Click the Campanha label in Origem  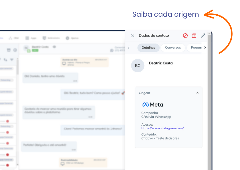coord(150,113)
